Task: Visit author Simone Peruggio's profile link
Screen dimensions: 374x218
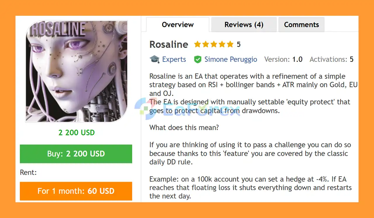Action: [x=231, y=60]
